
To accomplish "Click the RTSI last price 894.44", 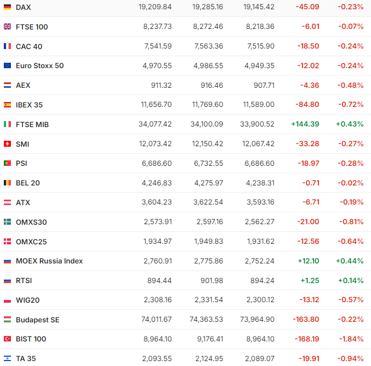I will tap(160, 280).
